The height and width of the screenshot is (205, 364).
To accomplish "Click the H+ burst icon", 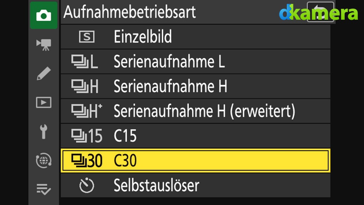I will point(87,111).
